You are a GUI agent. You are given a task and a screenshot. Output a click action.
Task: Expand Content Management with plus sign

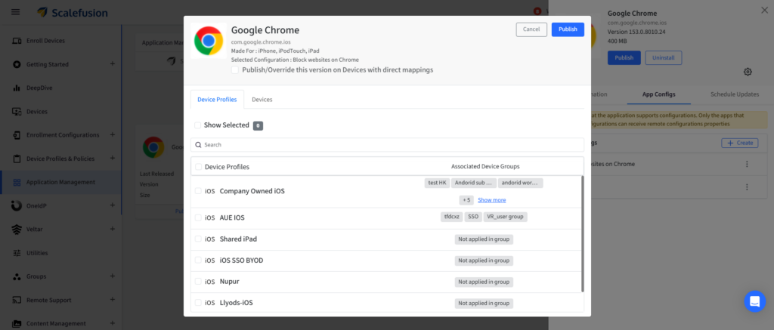(x=112, y=323)
